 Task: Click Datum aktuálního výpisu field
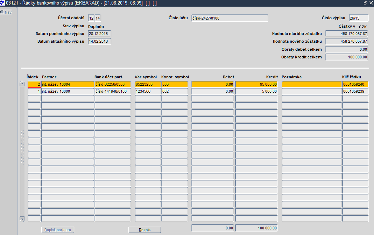(99, 41)
